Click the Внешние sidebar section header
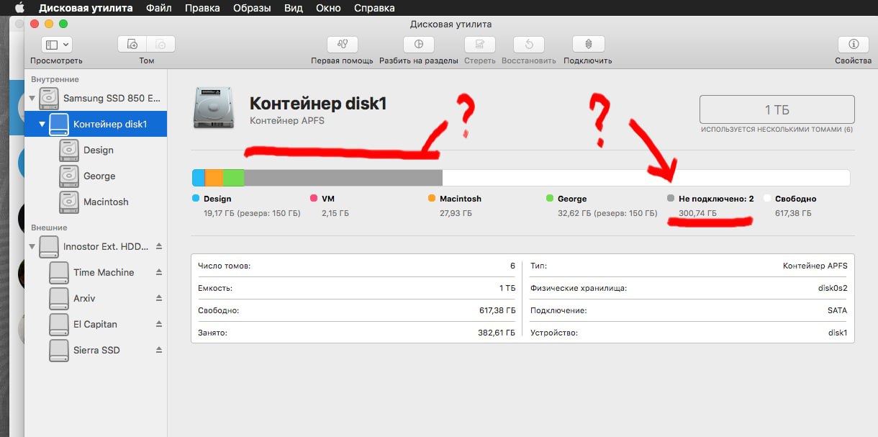Image resolution: width=878 pixels, height=437 pixels. (x=49, y=227)
